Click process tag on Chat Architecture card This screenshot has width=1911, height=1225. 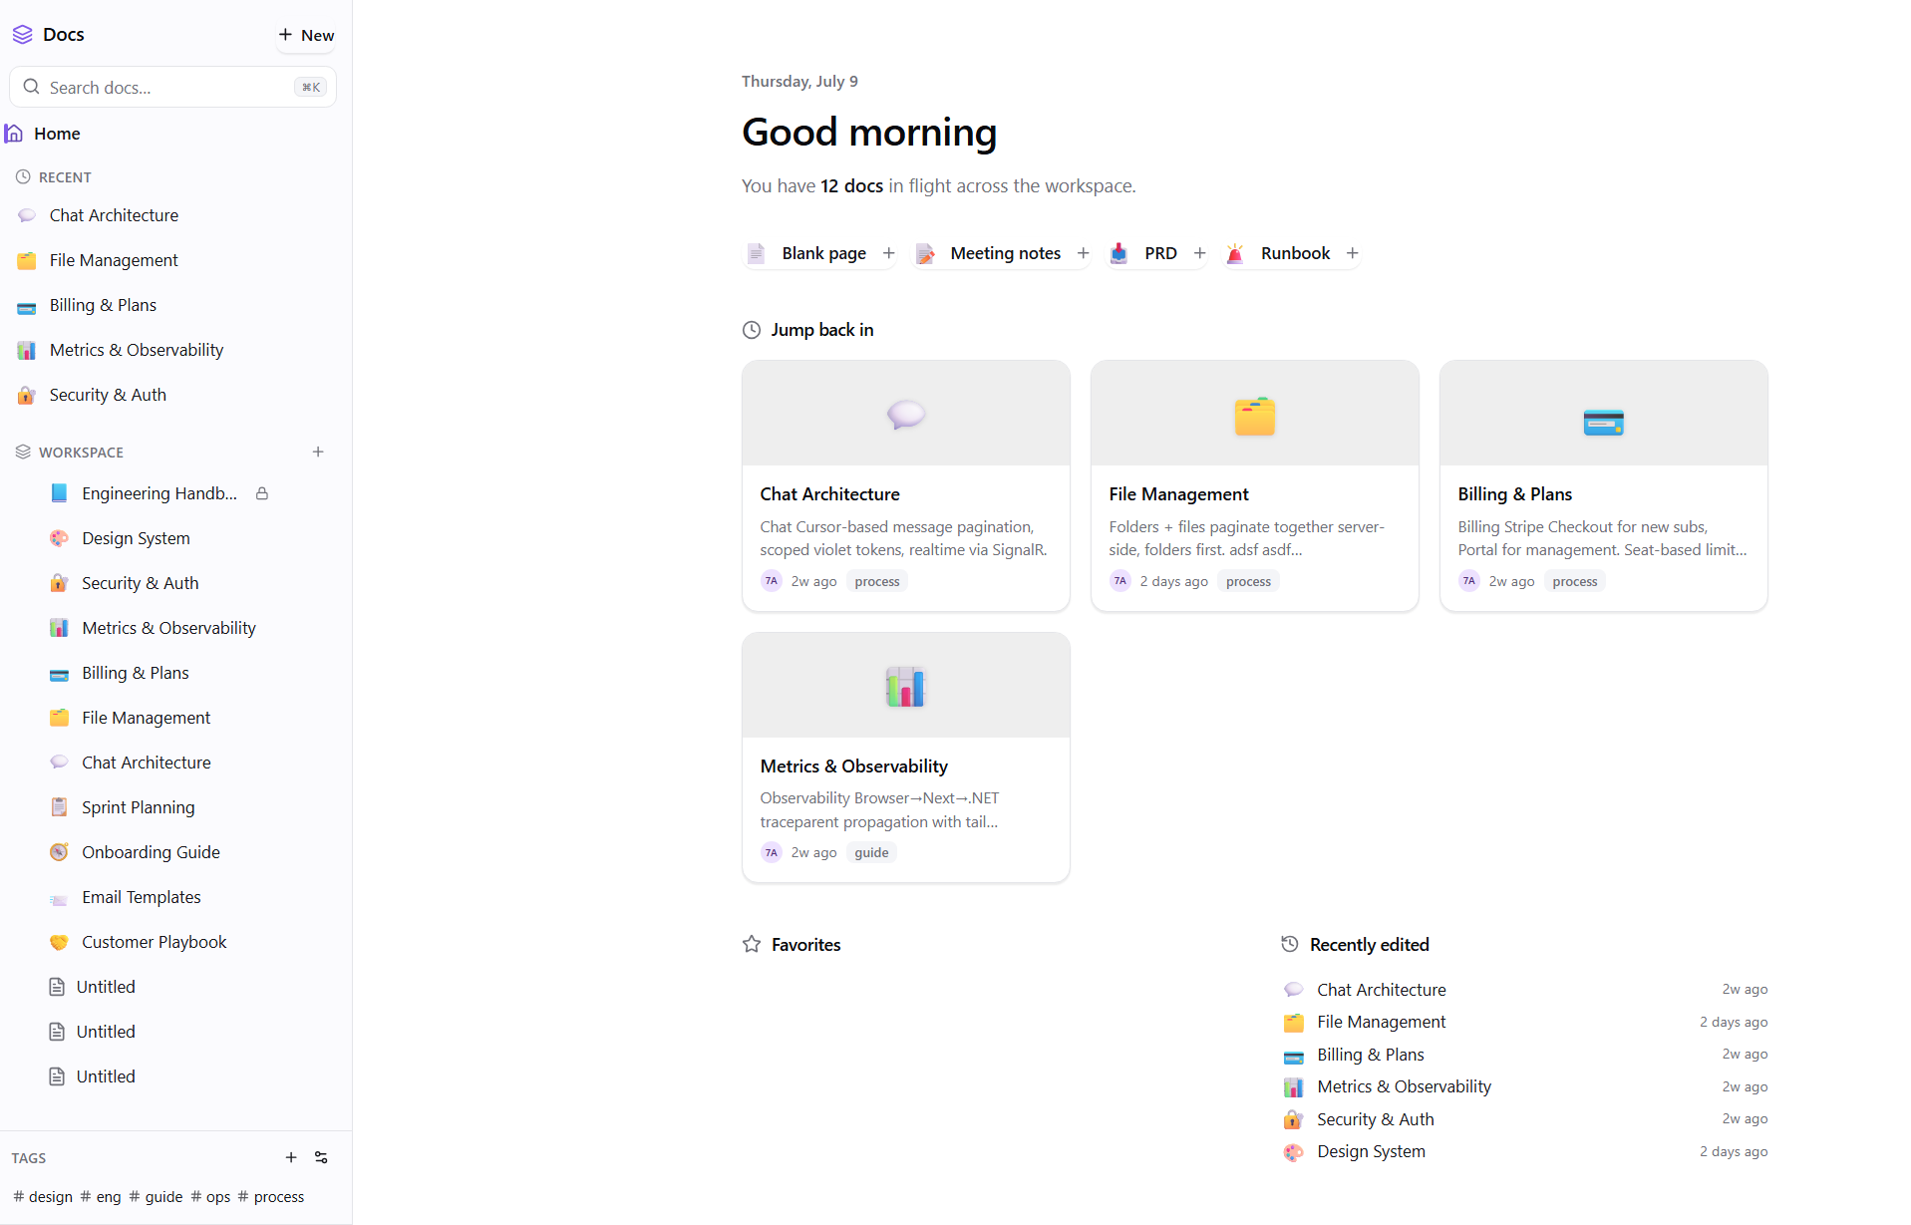coord(877,581)
